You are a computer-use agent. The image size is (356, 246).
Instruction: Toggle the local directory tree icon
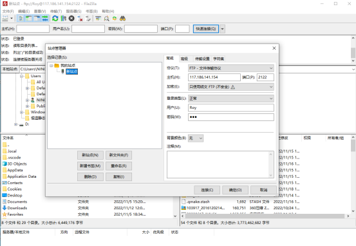[x=28, y=19]
